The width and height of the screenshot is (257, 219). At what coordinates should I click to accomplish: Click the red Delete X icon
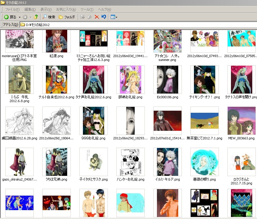click(97, 17)
